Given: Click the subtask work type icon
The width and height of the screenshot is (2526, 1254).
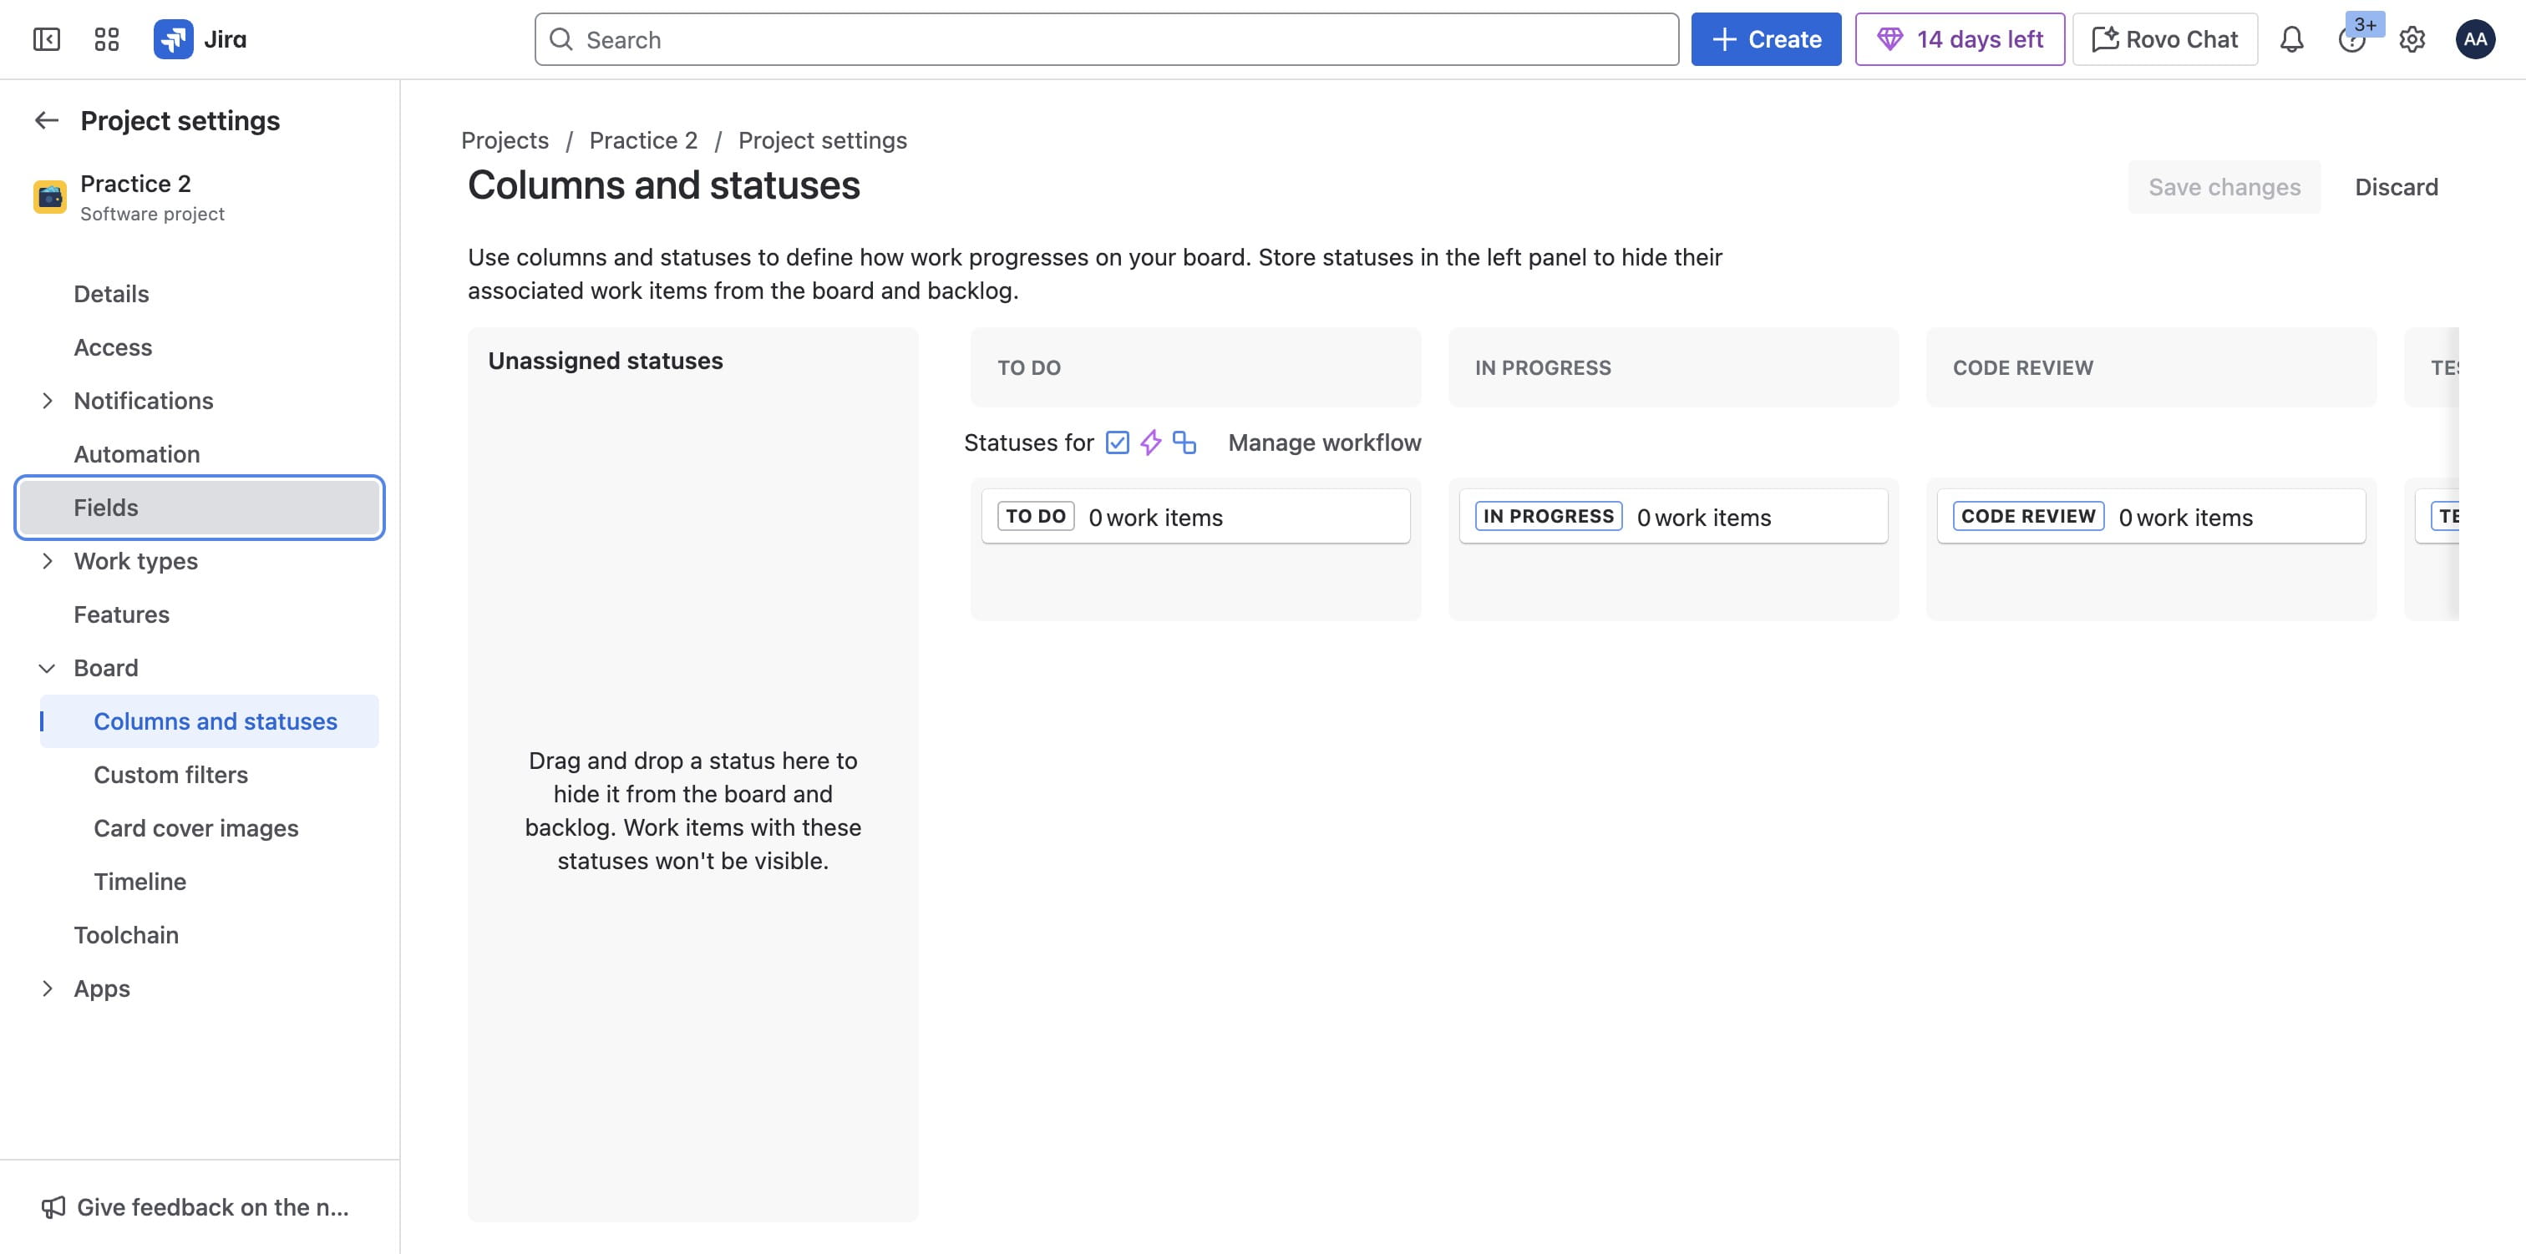Looking at the screenshot, I should coord(1184,442).
